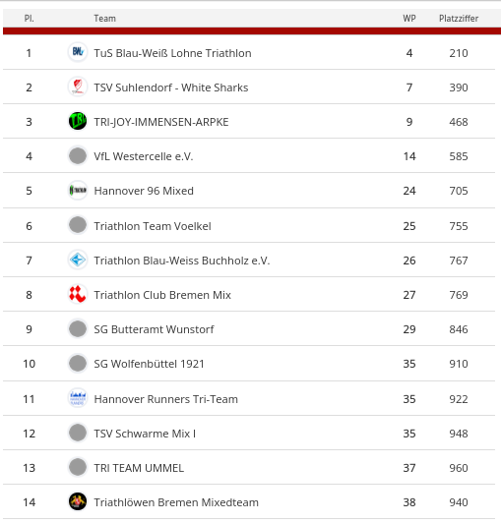Click the red Triathlon Club Bremen logo

click(78, 294)
